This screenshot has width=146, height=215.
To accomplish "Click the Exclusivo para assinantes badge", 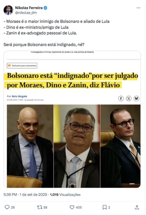I will click(22, 66).
